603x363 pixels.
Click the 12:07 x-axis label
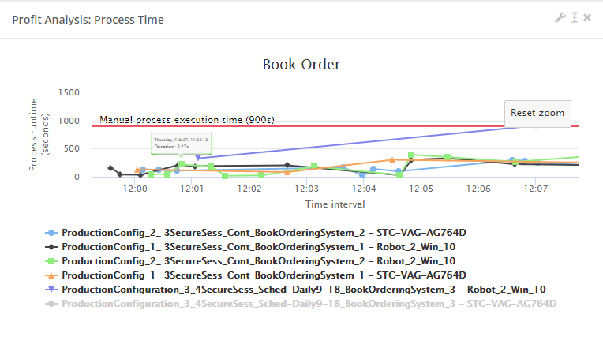tap(536, 189)
